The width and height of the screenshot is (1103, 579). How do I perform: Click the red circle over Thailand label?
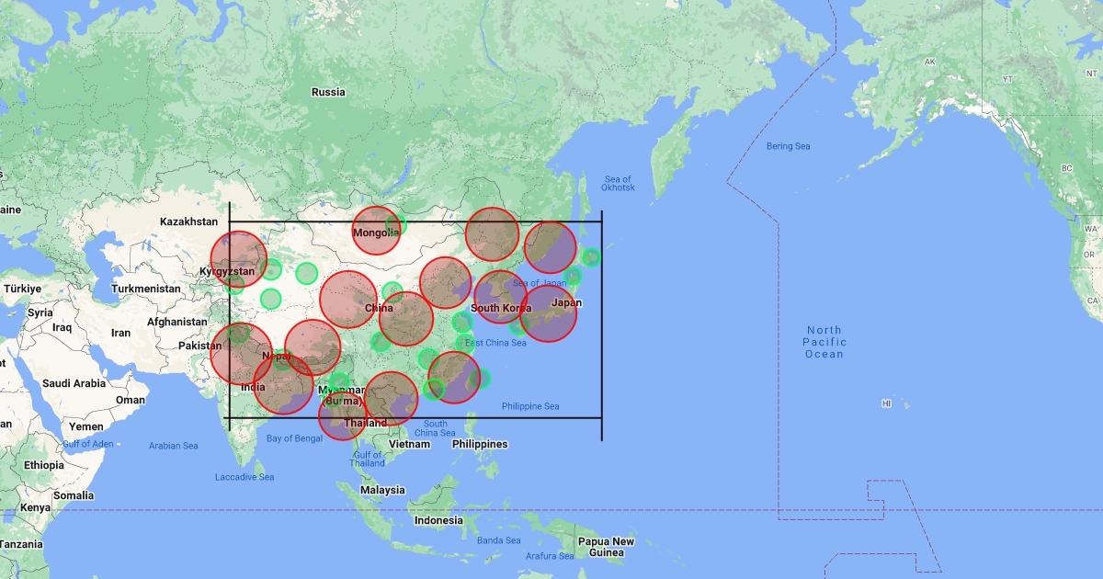(x=342, y=416)
